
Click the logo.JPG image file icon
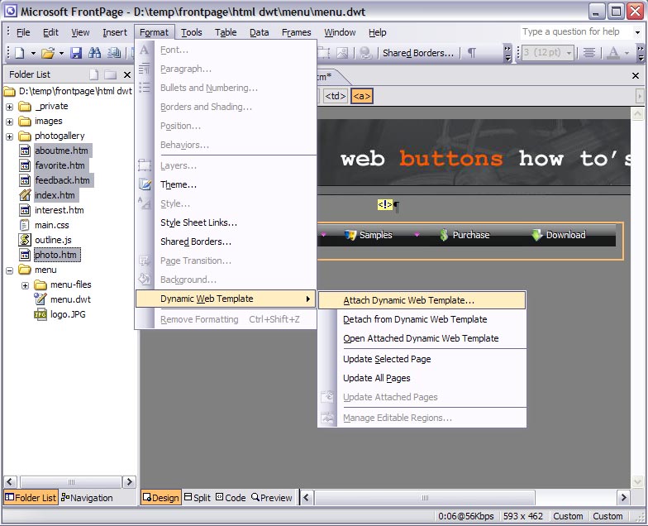pos(40,314)
